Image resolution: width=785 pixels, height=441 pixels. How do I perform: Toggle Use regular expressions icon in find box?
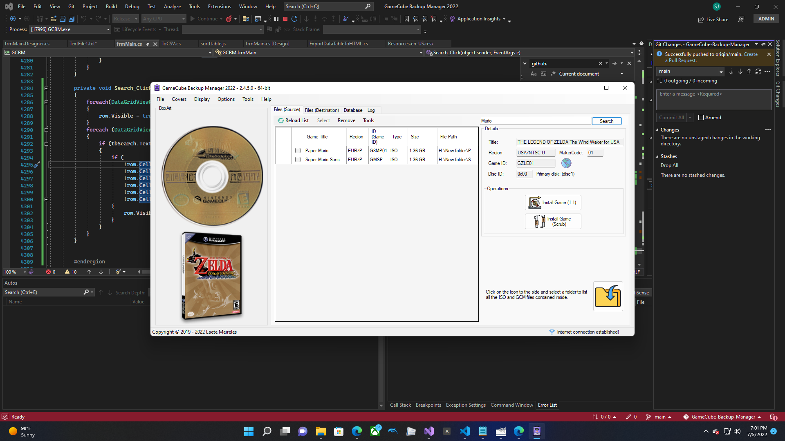[553, 74]
